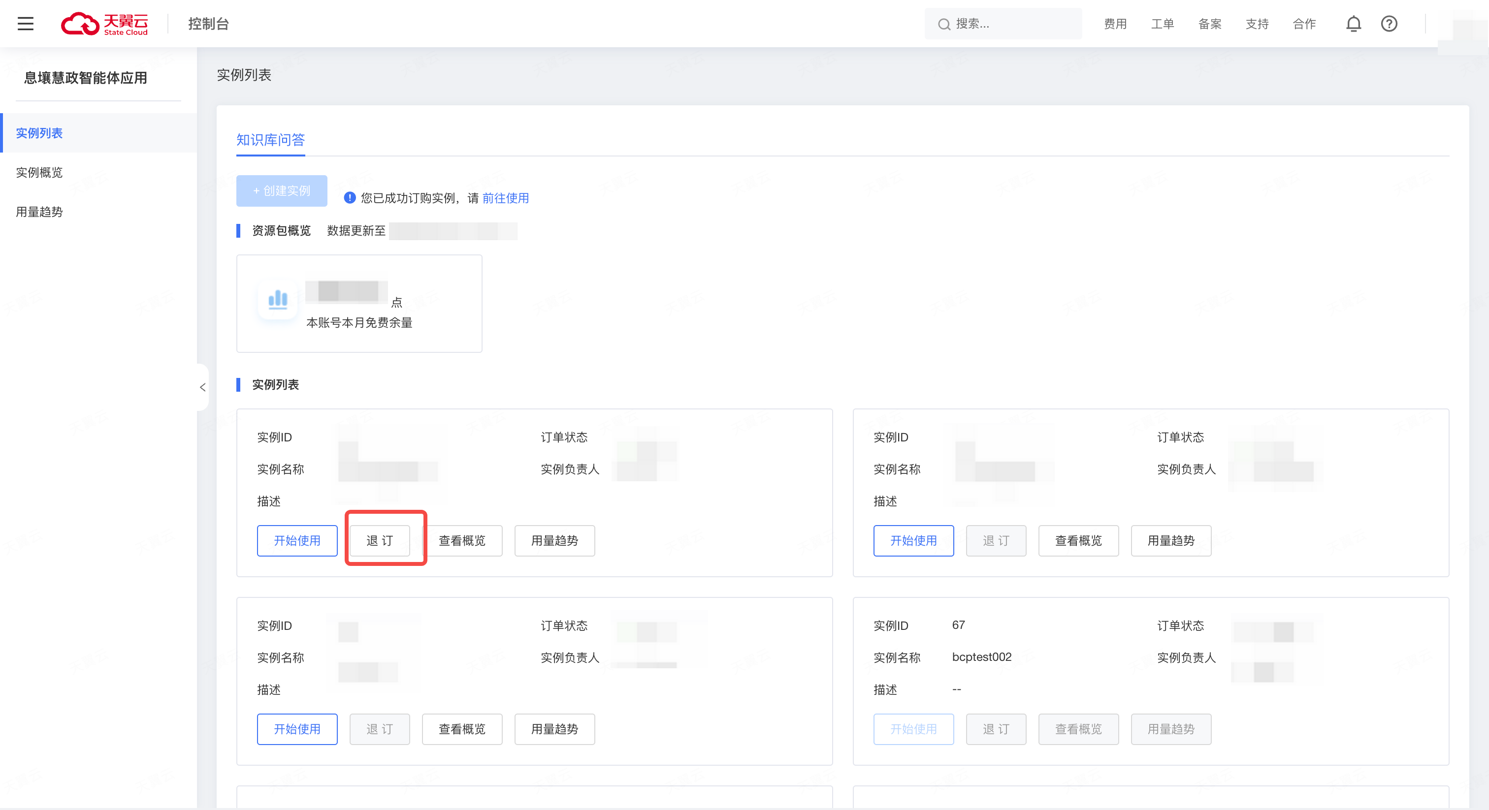This screenshot has height=810, width=1489.
Task: Click 退订 in the bcptest002 card
Action: 997,729
